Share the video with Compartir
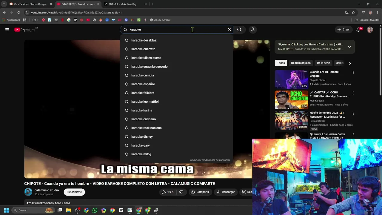382x215 pixels. [x=200, y=192]
